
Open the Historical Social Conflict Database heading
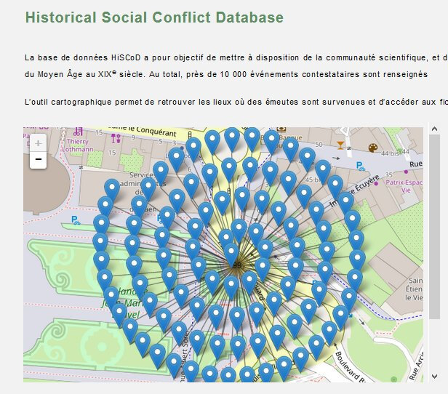pos(154,17)
